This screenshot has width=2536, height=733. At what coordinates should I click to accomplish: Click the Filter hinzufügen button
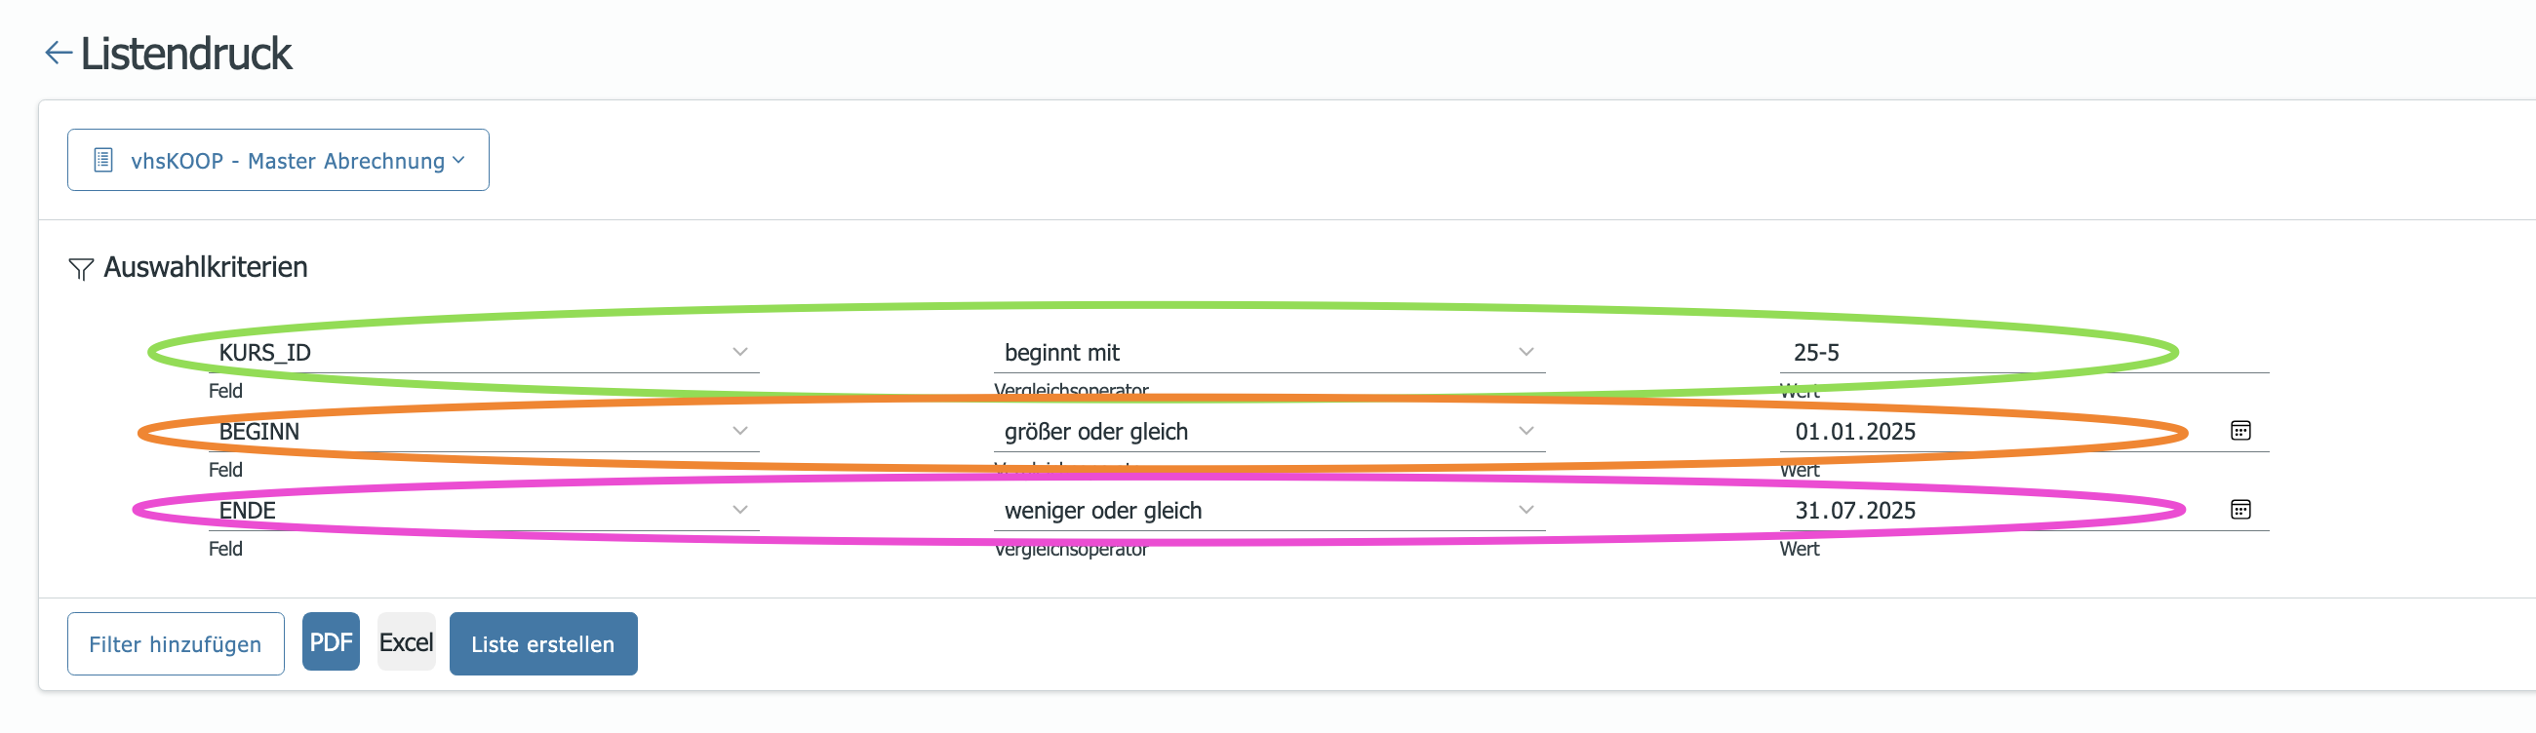[x=176, y=644]
